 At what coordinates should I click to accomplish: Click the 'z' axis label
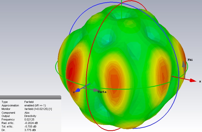pos(74,92)
